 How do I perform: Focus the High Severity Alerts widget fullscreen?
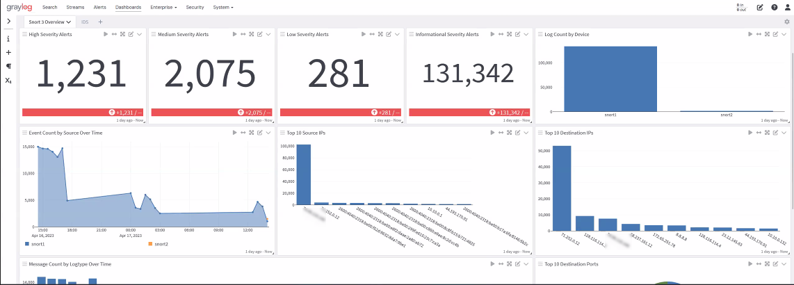(122, 34)
